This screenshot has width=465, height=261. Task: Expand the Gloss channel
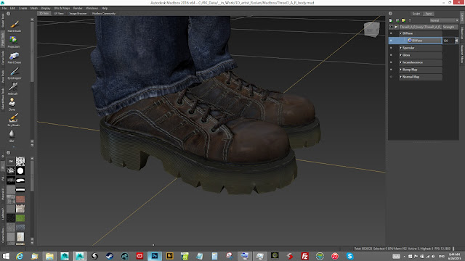coord(400,55)
